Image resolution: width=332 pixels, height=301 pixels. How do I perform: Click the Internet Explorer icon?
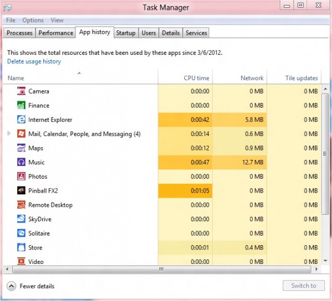tap(21, 120)
